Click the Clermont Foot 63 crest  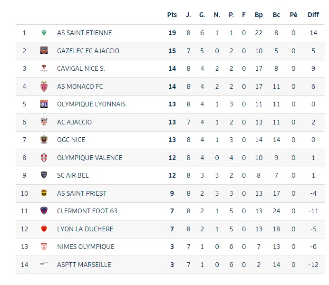point(44,211)
